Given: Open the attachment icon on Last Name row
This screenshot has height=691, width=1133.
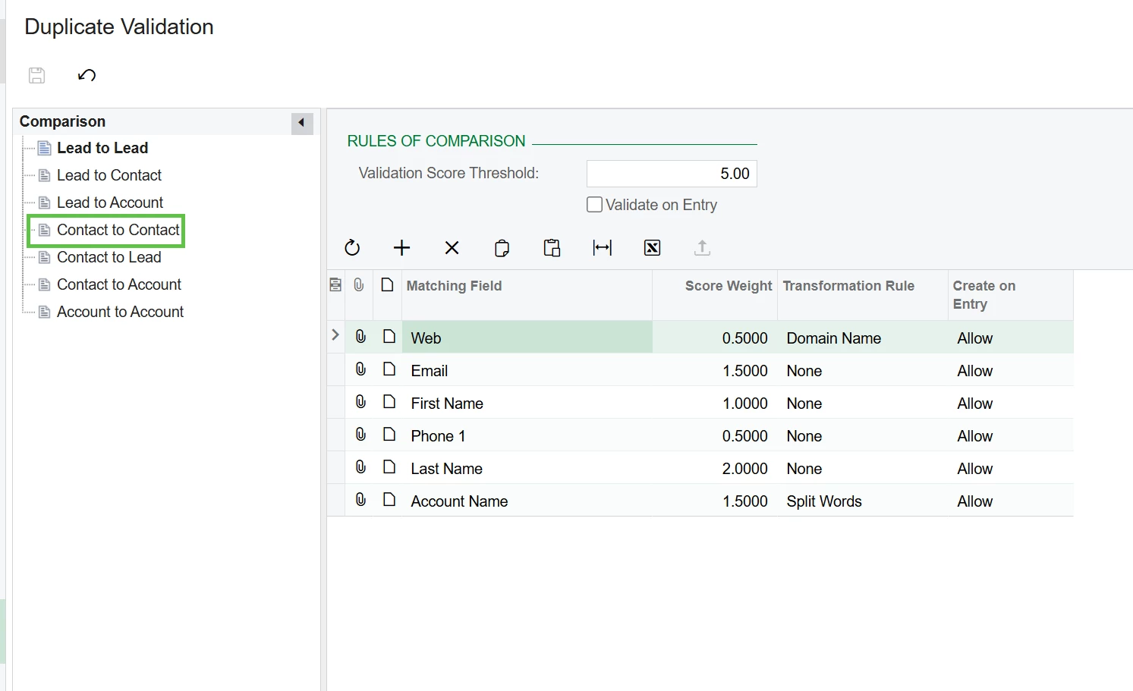Looking at the screenshot, I should pos(360,467).
